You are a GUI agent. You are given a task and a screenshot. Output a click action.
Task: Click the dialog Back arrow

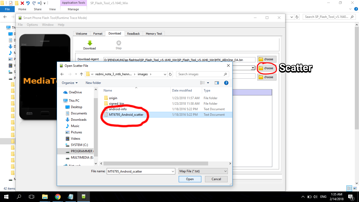pyautogui.click(x=62, y=74)
